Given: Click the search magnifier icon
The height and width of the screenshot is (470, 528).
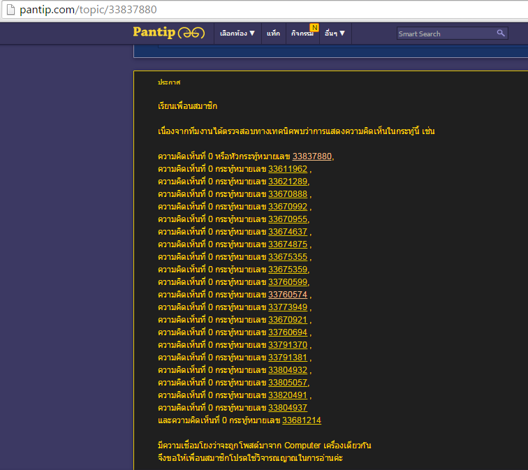Looking at the screenshot, I should point(501,33).
